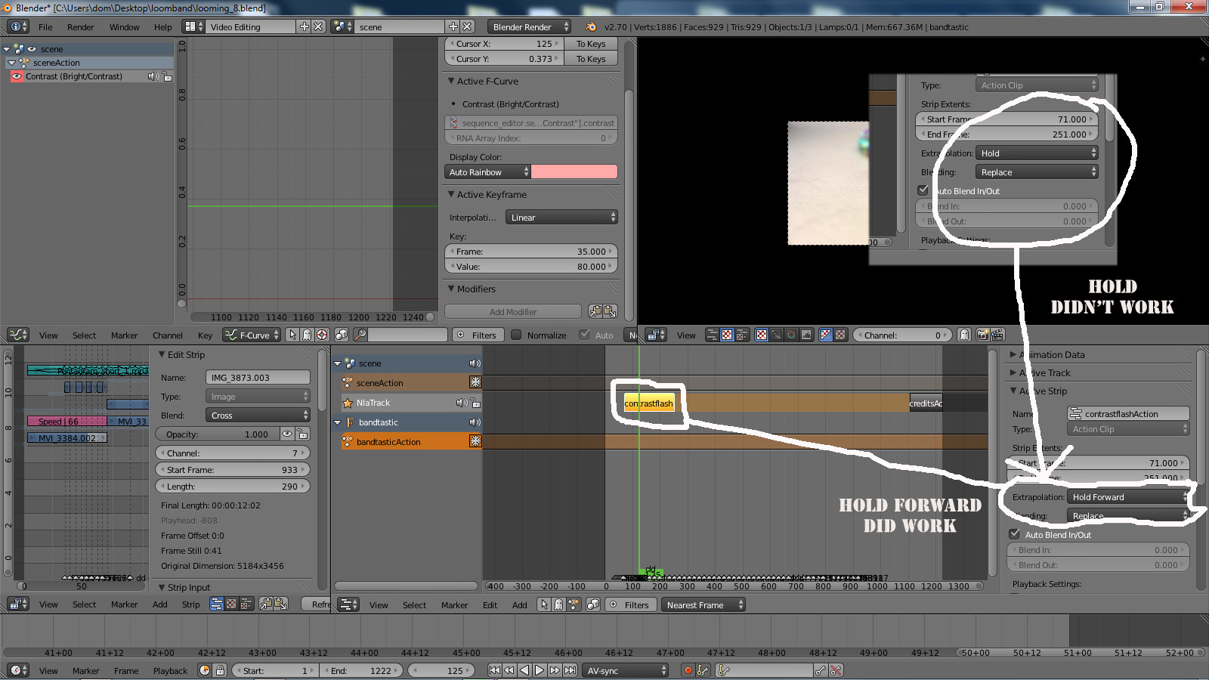
Task: Click the pink display color swatch
Action: (x=574, y=172)
